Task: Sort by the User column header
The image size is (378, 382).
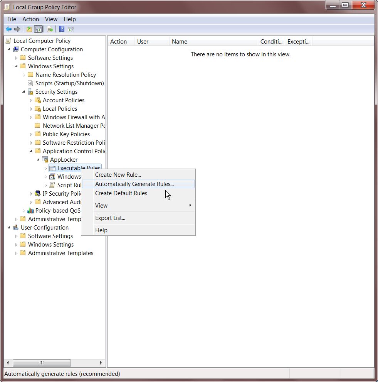Action: (152, 42)
